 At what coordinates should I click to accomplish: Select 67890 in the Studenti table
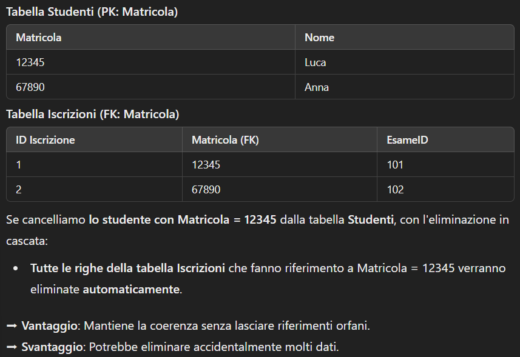click(30, 87)
